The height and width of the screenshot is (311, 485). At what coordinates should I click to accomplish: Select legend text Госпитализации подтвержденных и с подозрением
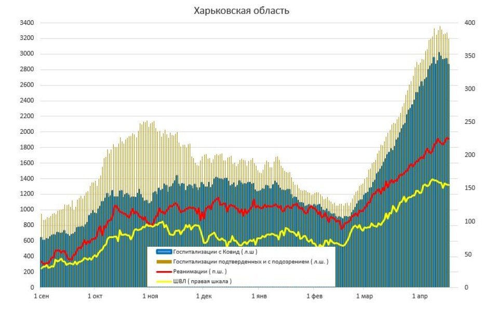(251, 261)
